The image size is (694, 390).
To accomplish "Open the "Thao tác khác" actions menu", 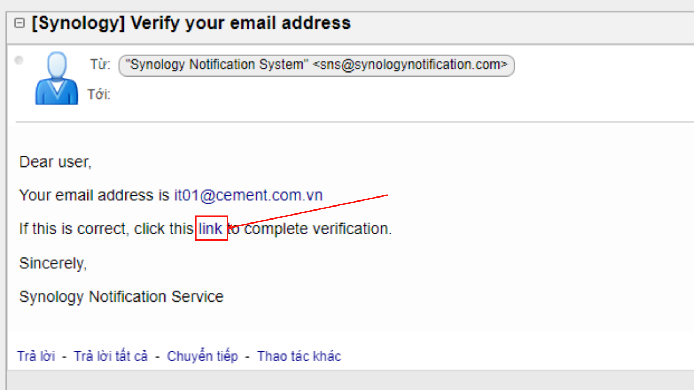I will pyautogui.click(x=299, y=356).
